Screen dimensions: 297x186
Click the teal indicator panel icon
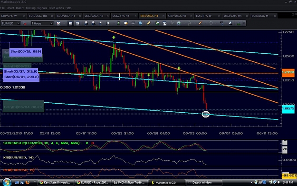coord(179,23)
